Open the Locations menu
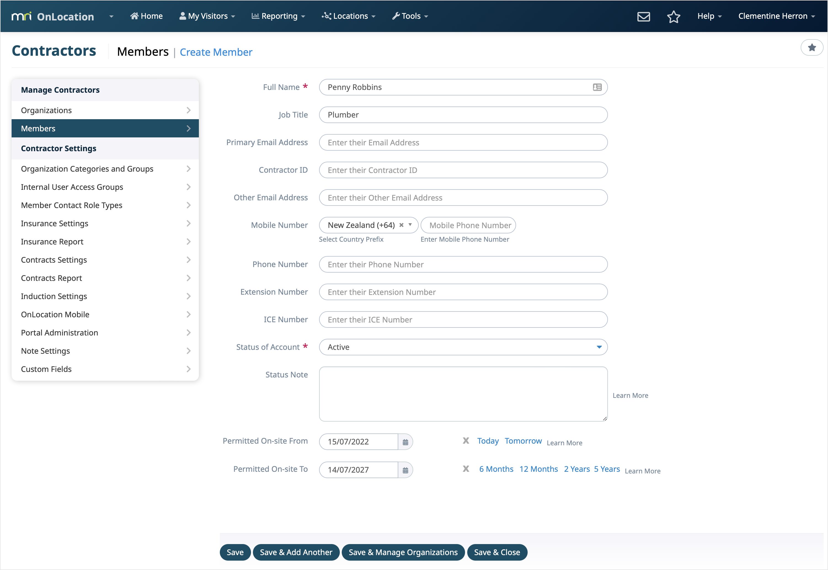828x570 pixels. point(348,16)
